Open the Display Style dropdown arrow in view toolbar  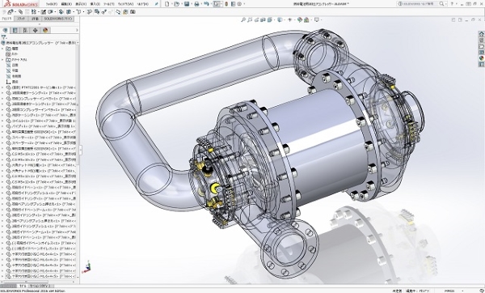tap(284, 19)
